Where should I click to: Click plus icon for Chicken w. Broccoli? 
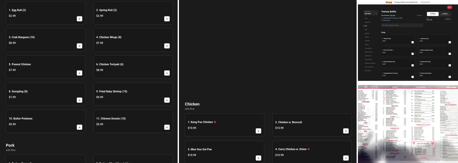pyautogui.click(x=346, y=131)
